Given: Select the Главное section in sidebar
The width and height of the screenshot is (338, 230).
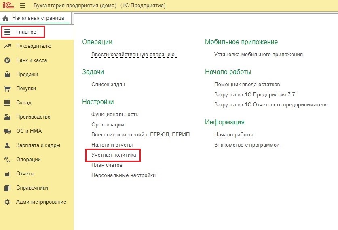Looking at the screenshot, I should (26, 32).
